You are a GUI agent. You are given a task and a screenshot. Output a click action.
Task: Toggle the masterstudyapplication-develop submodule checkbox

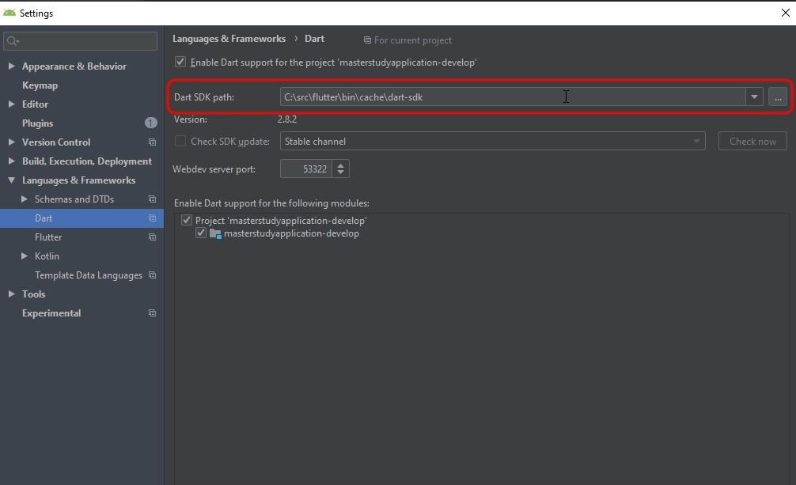(x=201, y=233)
